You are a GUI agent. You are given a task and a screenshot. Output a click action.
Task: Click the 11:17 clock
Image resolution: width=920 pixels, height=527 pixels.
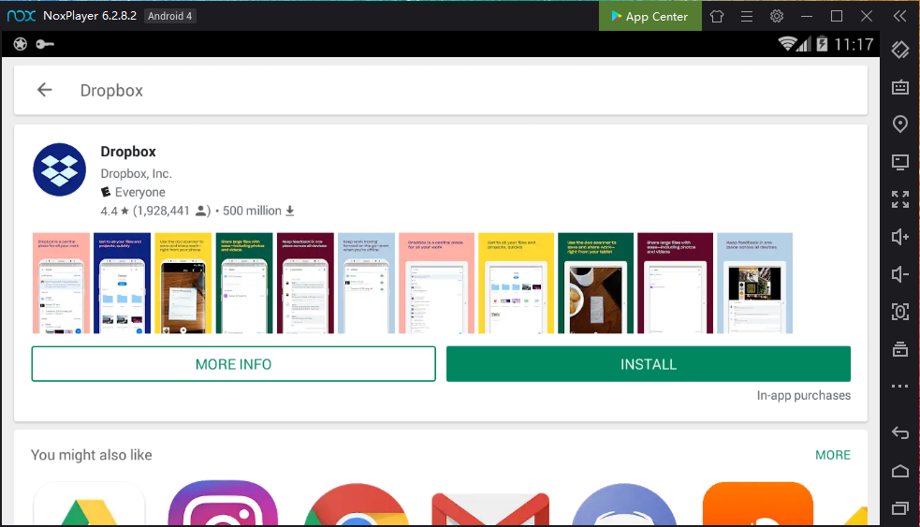[x=854, y=44]
